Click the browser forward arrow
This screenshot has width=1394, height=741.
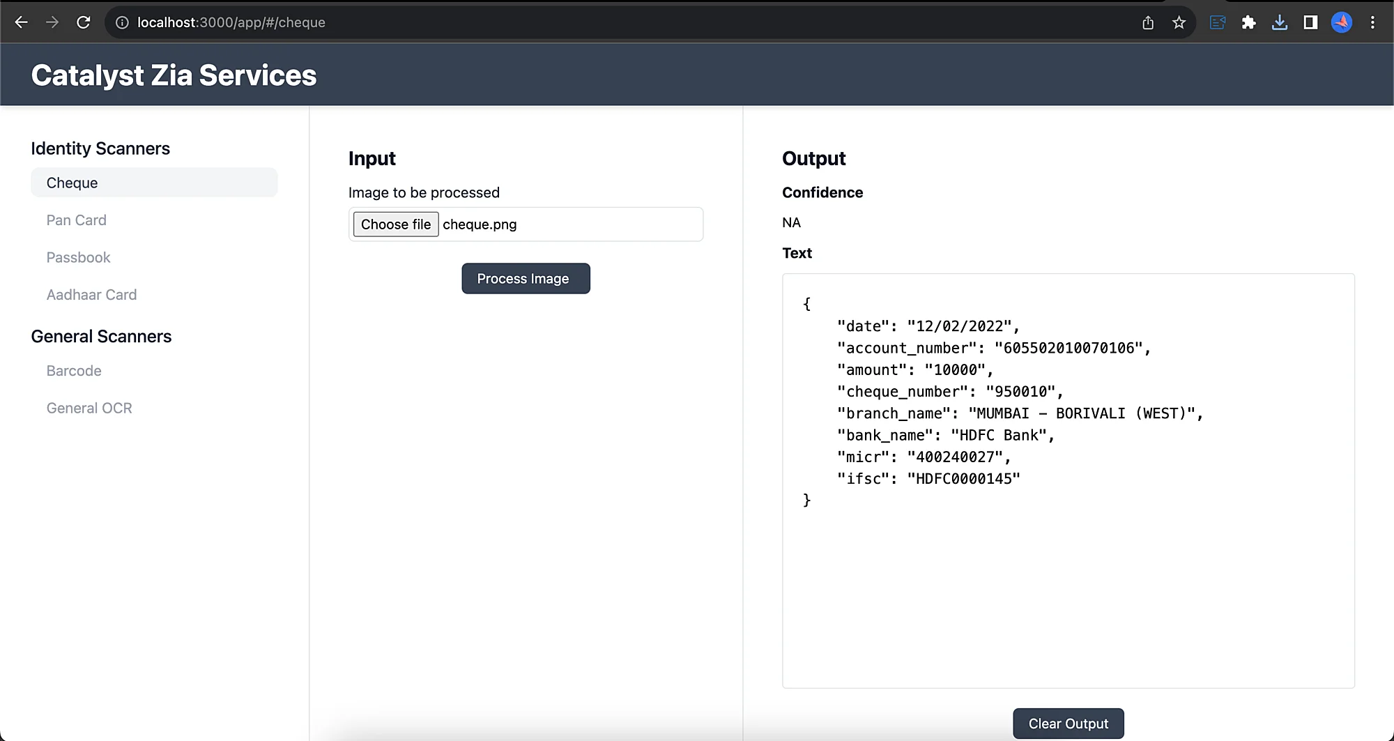52,22
